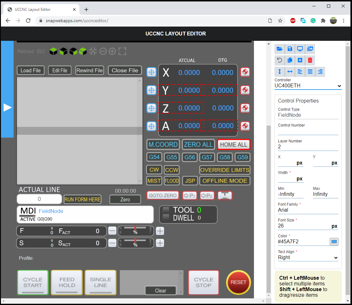Copy the selected control with the duplicate icon
352x305 pixels.
tap(290, 60)
